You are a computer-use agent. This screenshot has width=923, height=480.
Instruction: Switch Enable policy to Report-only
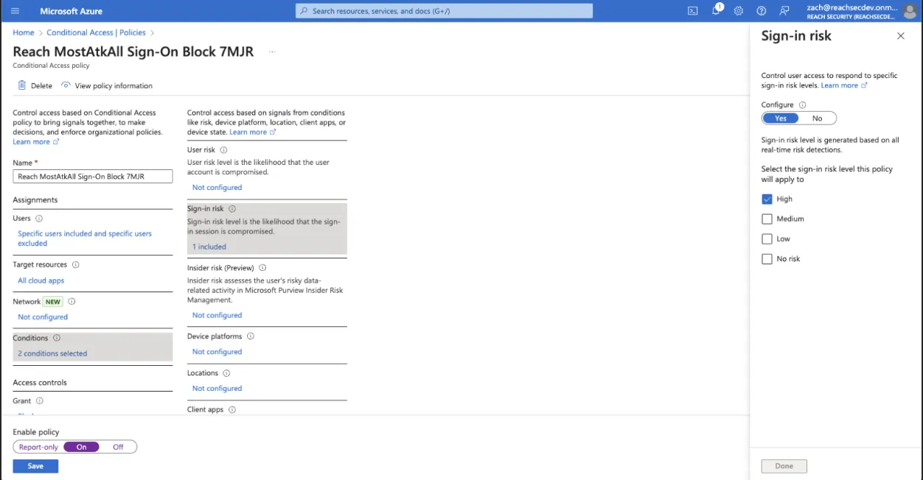(x=38, y=447)
